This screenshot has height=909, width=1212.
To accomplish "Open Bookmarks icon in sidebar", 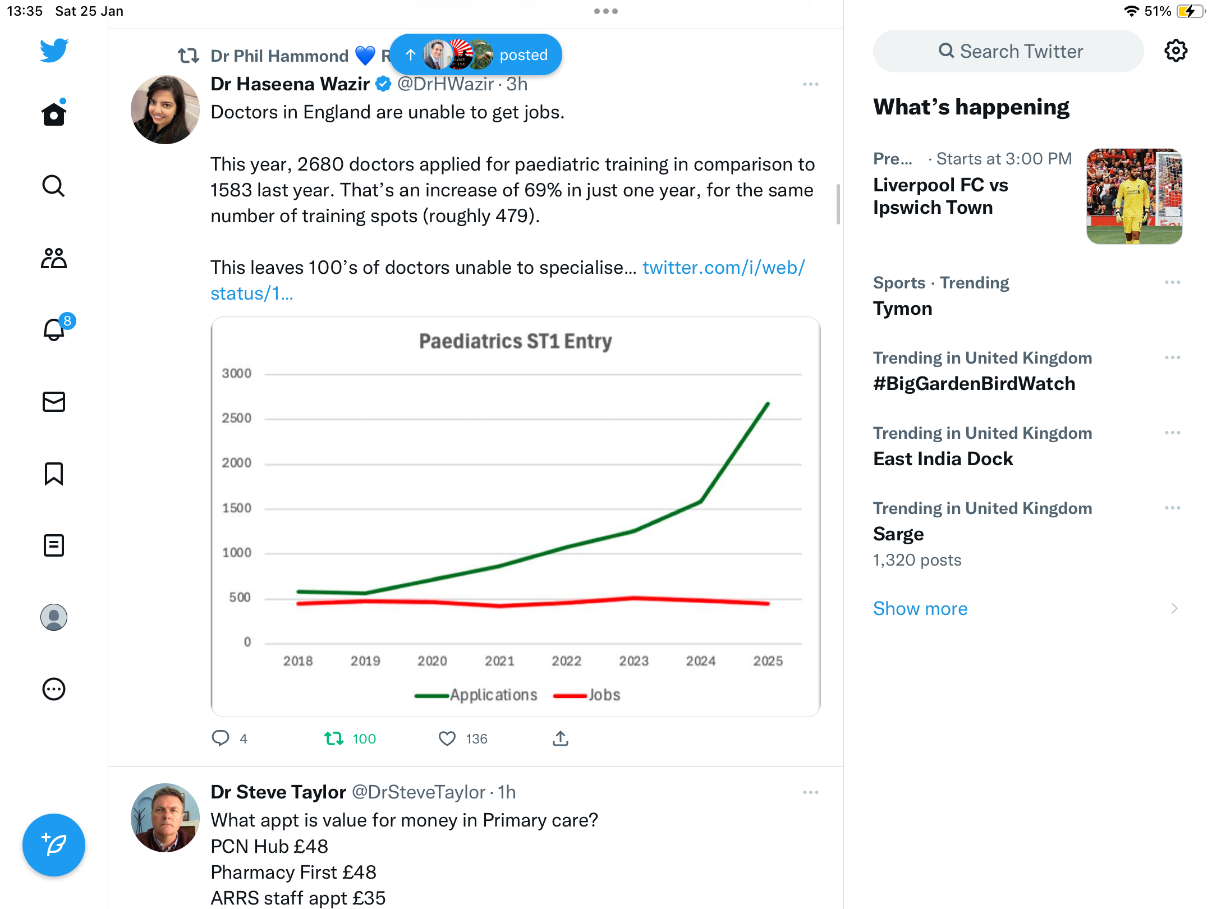I will pos(54,474).
